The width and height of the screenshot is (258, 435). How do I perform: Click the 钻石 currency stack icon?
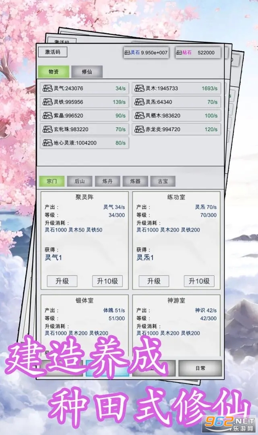pos(179,52)
